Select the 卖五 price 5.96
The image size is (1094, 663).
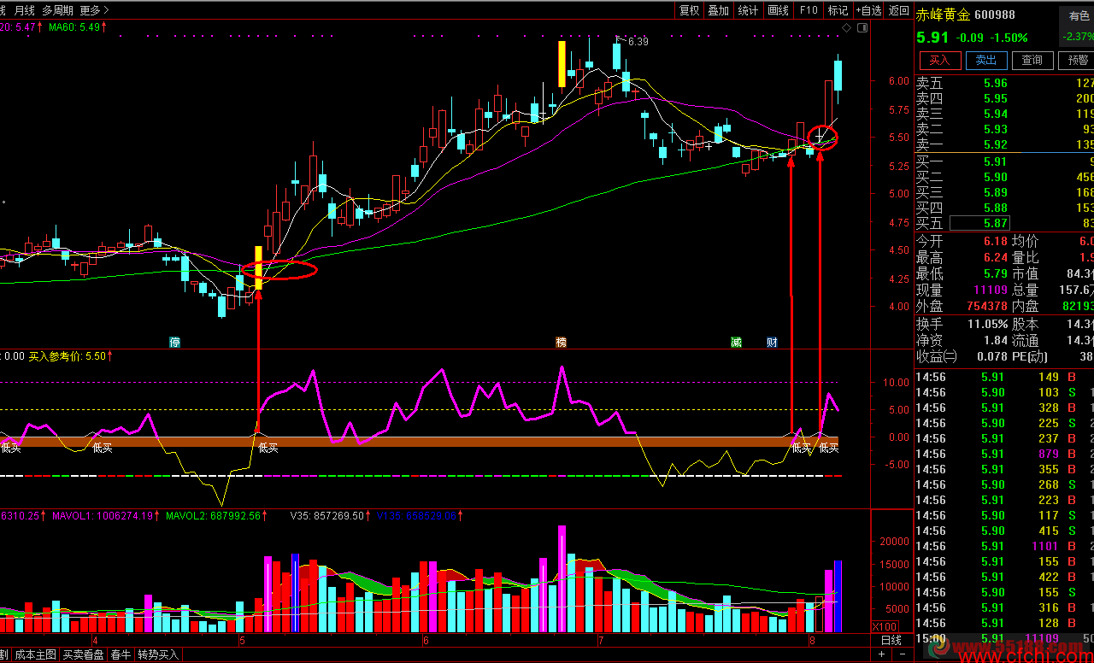click(x=995, y=83)
